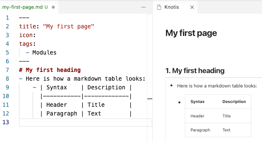The height and width of the screenshot is (142, 262).
Task: Click the "Description" column header in preview table
Action: [234, 101]
